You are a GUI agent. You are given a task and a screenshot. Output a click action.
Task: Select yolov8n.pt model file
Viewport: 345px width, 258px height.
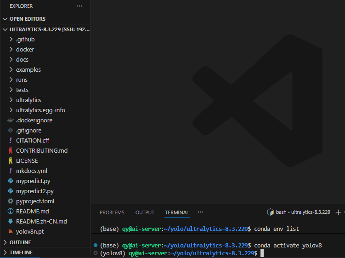tap(30, 232)
